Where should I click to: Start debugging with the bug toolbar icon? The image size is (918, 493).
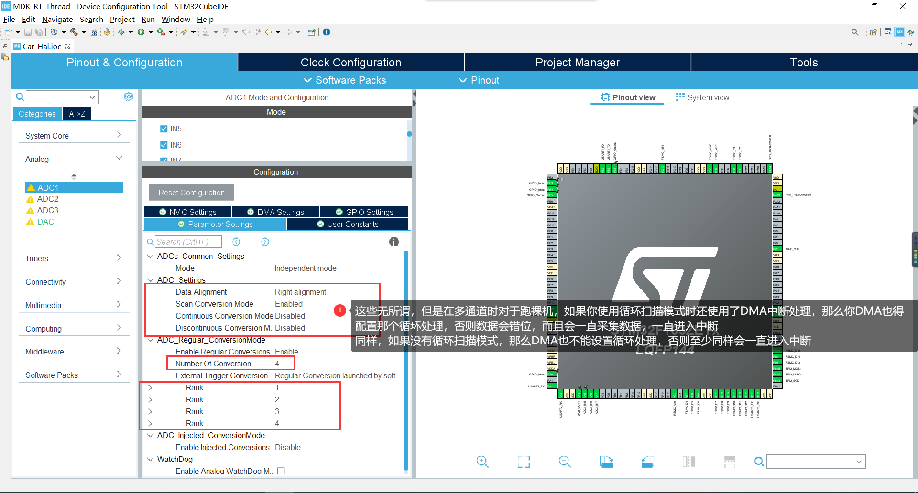pyautogui.click(x=122, y=32)
